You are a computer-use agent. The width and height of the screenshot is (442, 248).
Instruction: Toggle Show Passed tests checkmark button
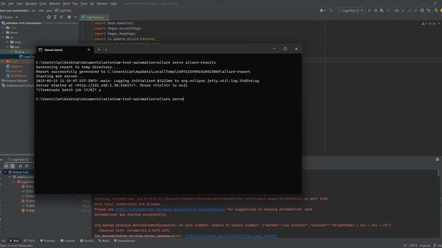coord(6,166)
